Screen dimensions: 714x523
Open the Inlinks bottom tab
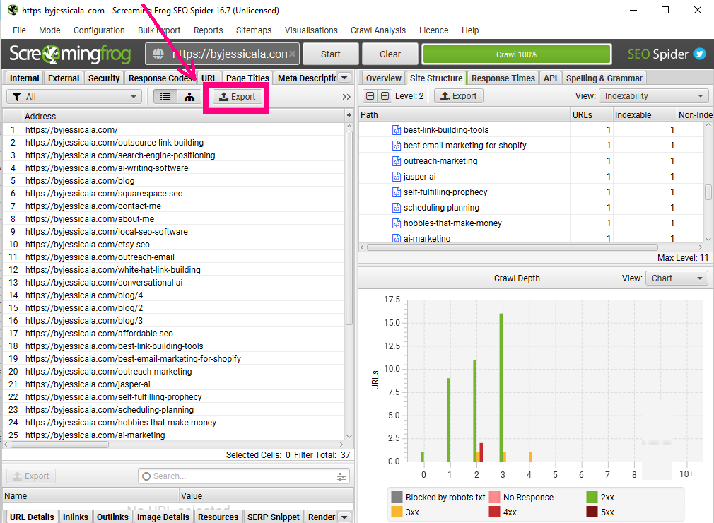pos(75,517)
